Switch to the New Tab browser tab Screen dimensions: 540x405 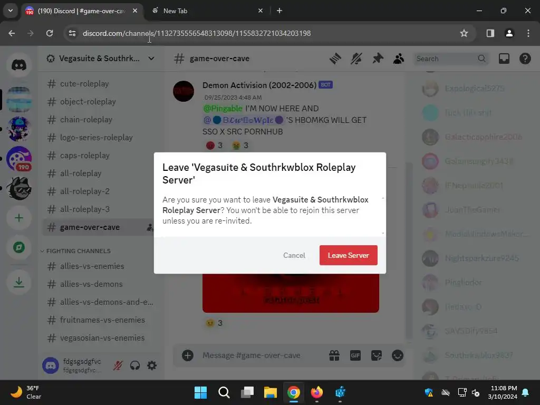click(208, 11)
